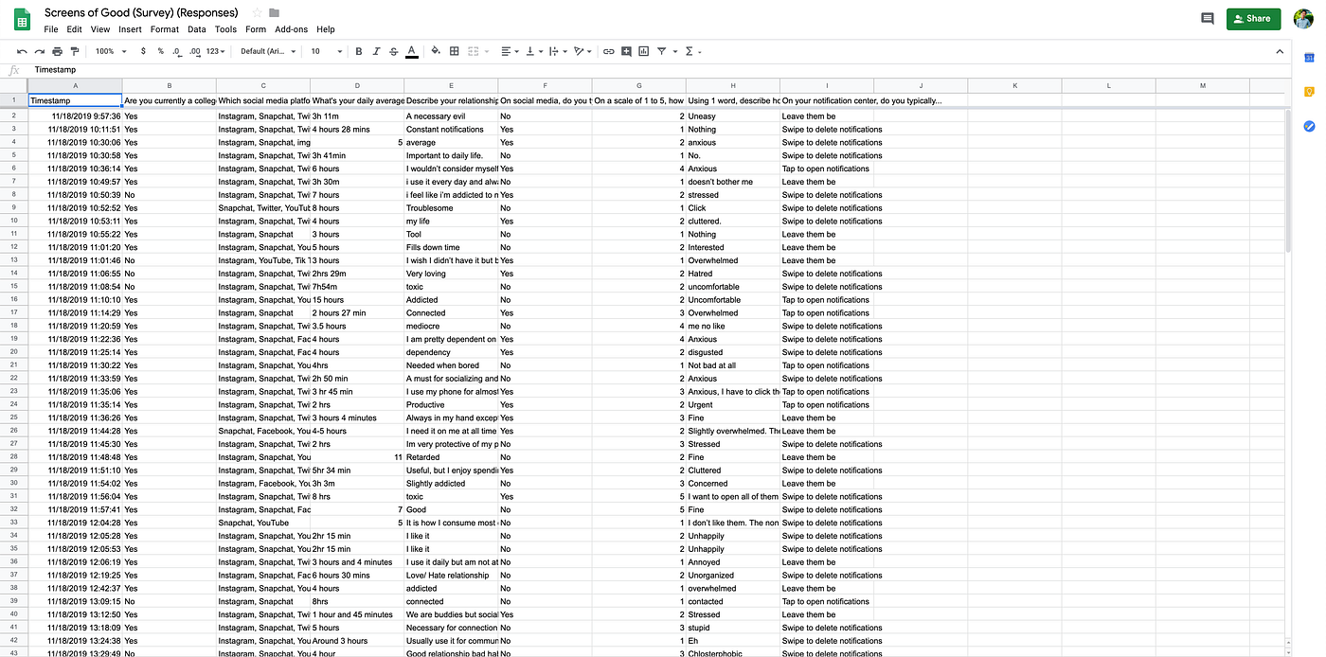Open Calendar in the side panel
This screenshot has height=657, width=1326.
click(1310, 58)
